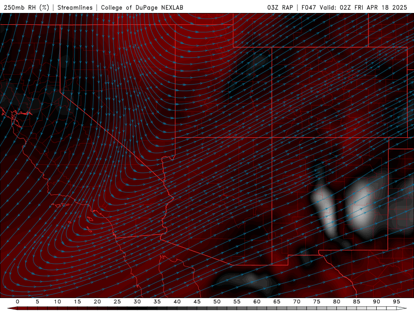Click the colorbar label "90"
Screen dimensions: 414x311
click(376, 302)
